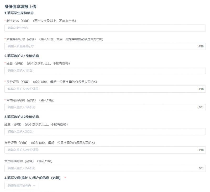Screen dimensions: 210x192
Task: Click the 1.填写学生身份信息 section heading
Action: pyautogui.click(x=19, y=13)
